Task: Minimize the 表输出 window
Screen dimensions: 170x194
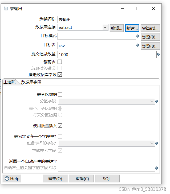Action: (122, 9)
